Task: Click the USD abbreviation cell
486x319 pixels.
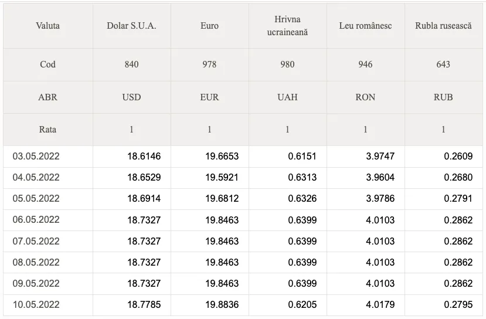Action: 131,97
